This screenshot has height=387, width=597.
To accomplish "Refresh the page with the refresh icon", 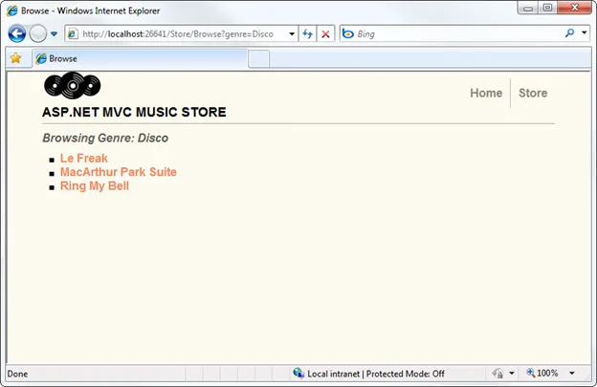I will pos(308,33).
